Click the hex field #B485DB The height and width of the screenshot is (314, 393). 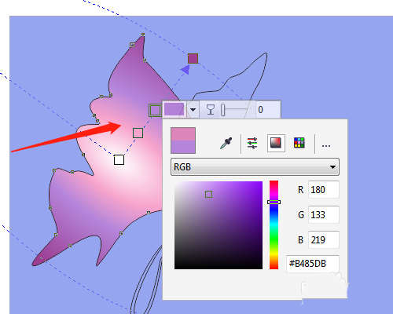(x=313, y=264)
